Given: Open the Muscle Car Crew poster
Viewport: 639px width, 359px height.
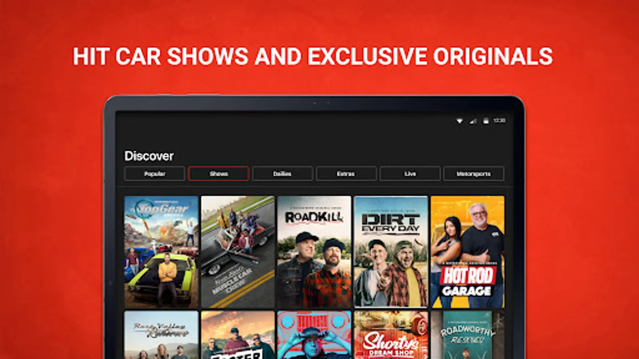Looking at the screenshot, I should [x=238, y=252].
